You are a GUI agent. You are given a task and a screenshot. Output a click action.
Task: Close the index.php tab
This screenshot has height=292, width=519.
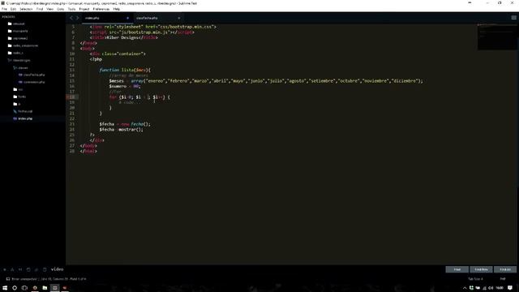pos(127,18)
